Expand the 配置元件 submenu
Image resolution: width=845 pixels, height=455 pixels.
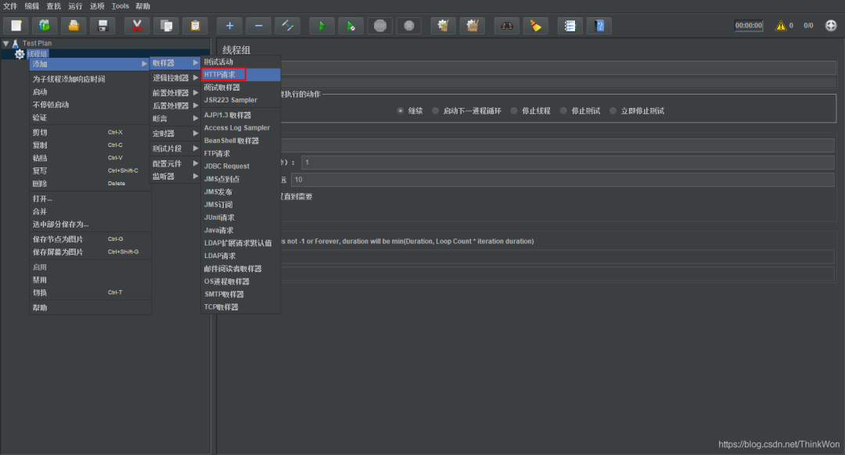[x=175, y=163]
